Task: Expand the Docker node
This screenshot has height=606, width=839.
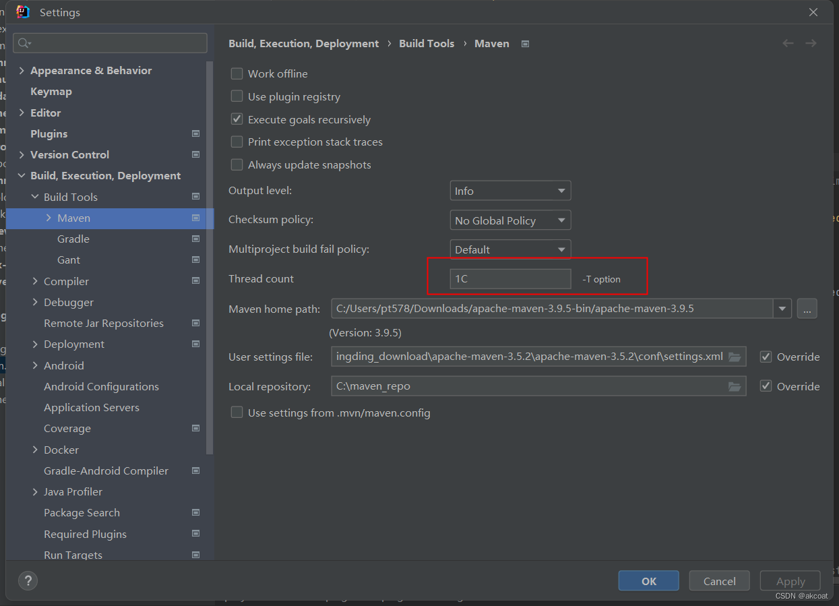Action: pyautogui.click(x=35, y=450)
